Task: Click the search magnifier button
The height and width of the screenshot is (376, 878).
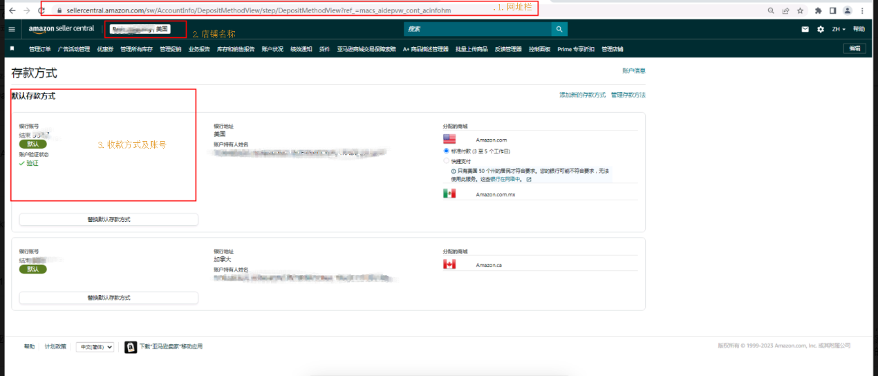Action: point(559,29)
